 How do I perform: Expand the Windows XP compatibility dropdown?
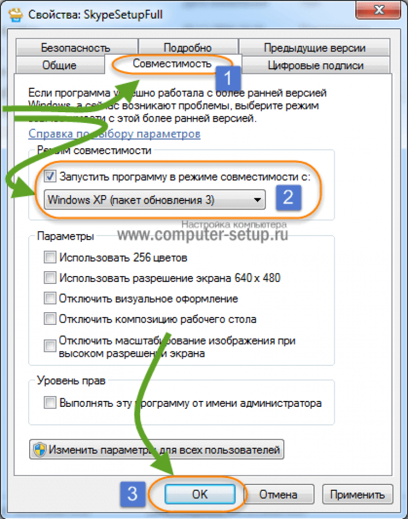[x=155, y=199]
